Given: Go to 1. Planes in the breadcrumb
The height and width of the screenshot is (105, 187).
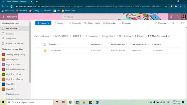Looking at the screenshot, I should click(139, 36).
